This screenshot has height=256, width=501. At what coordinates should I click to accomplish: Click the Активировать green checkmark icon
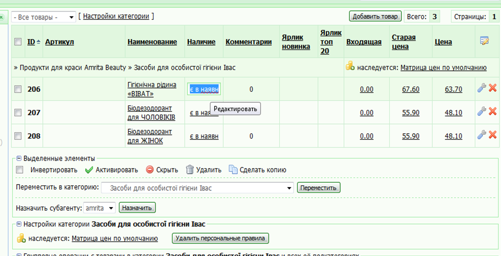89,170
